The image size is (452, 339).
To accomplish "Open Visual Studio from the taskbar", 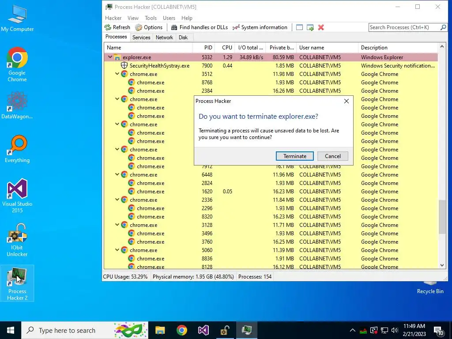I will click(203, 330).
